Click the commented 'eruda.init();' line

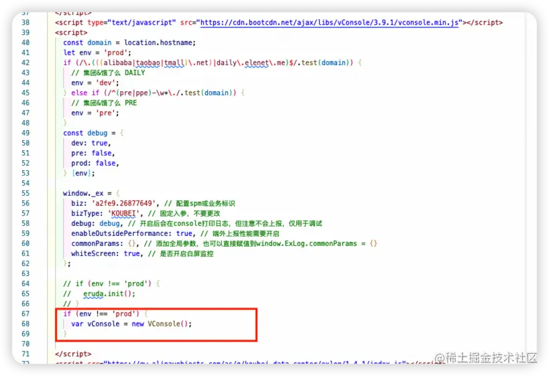[x=99, y=294]
